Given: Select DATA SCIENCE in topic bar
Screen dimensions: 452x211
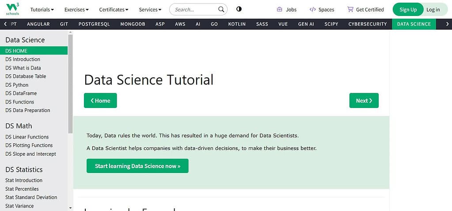Looking at the screenshot, I should tap(414, 24).
